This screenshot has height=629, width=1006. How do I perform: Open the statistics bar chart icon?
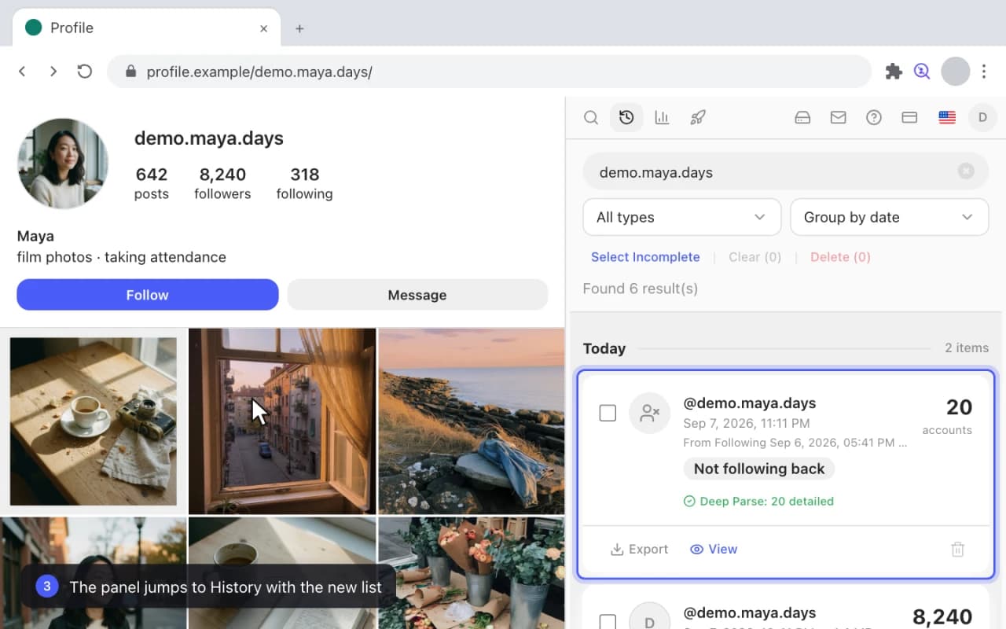[x=662, y=118]
